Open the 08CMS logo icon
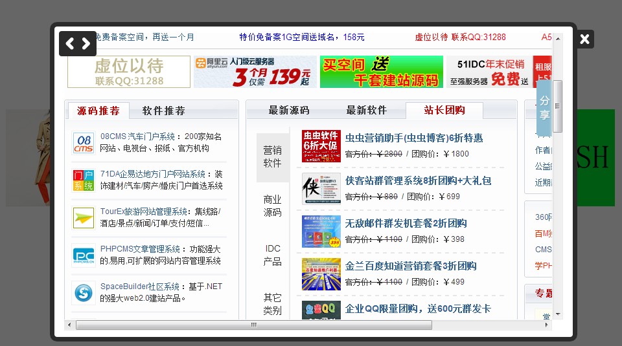The height and width of the screenshot is (346, 622). pos(84,142)
